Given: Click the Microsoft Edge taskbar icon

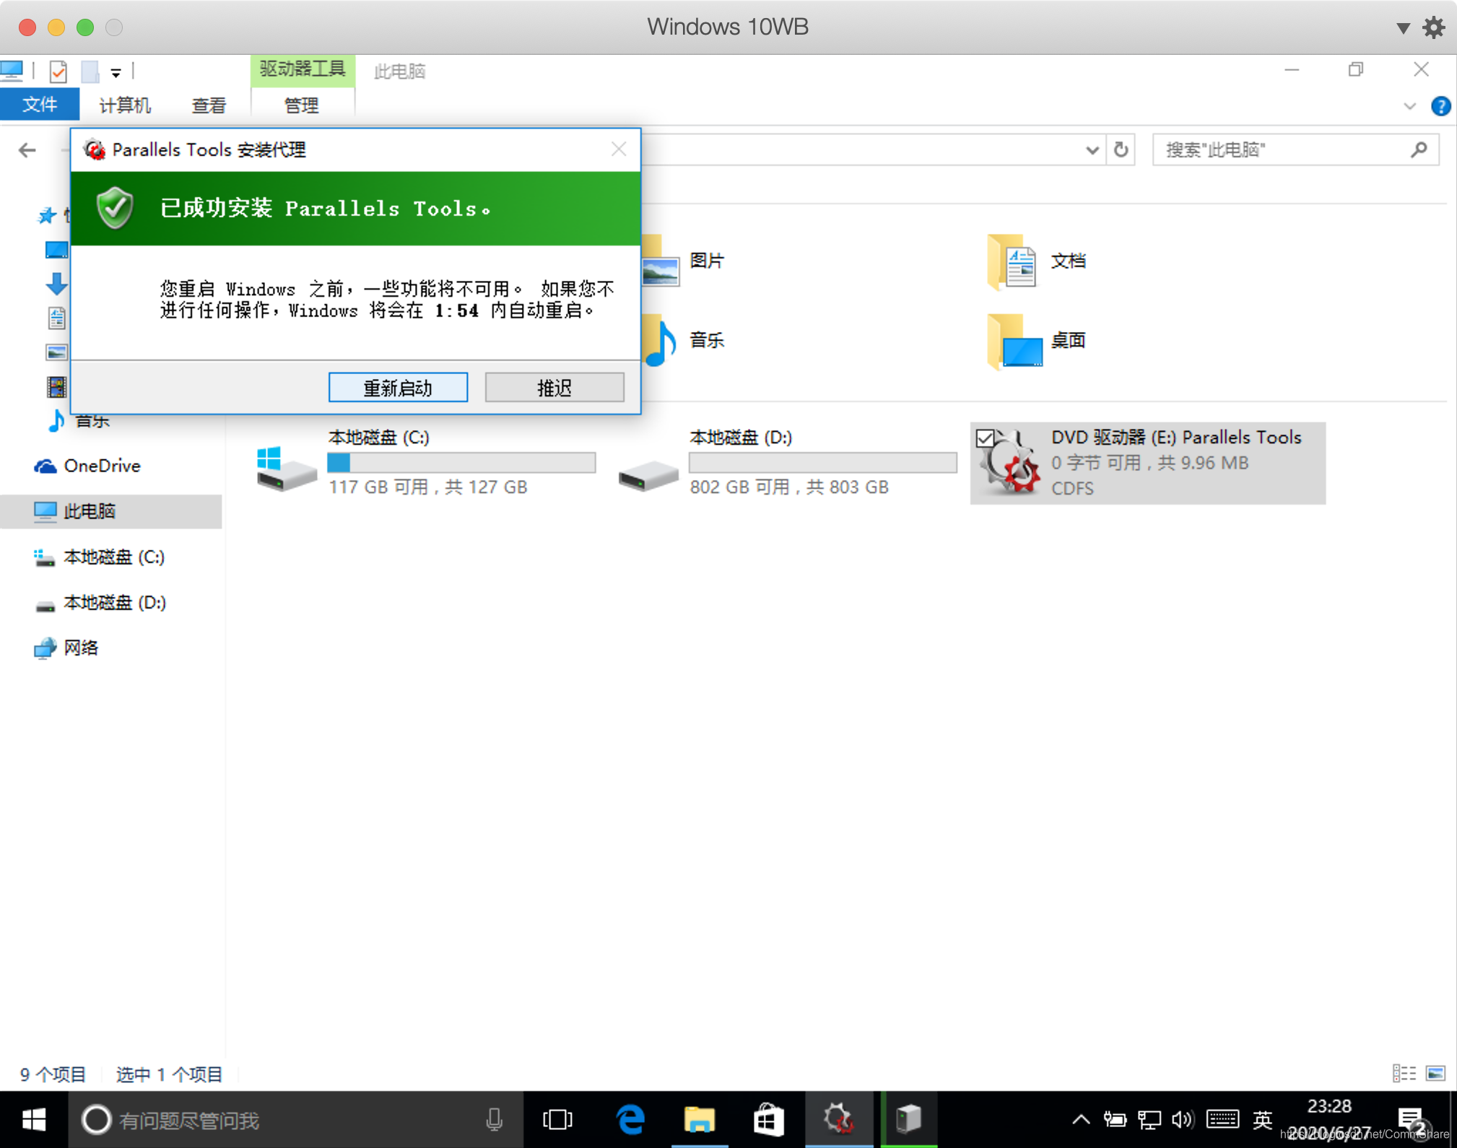Looking at the screenshot, I should coord(630,1120).
